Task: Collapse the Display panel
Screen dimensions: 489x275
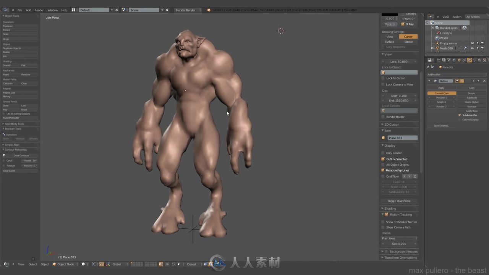Action: coord(383,146)
